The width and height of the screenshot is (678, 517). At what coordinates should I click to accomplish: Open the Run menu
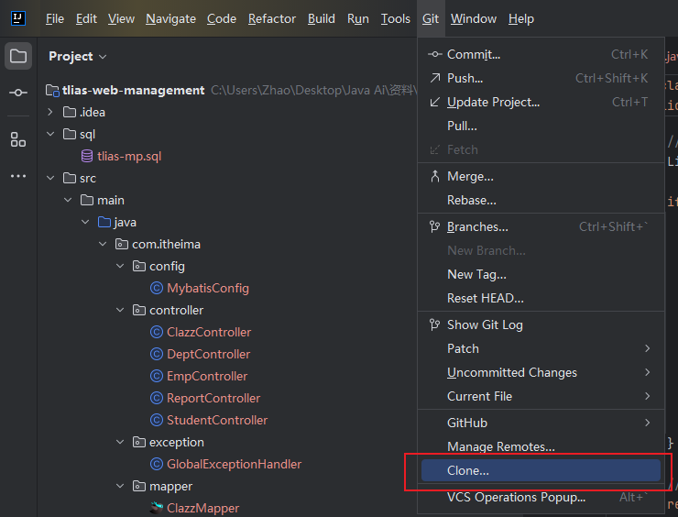[358, 18]
